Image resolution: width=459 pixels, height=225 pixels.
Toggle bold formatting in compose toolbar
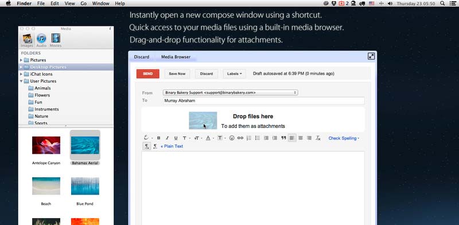(x=159, y=138)
